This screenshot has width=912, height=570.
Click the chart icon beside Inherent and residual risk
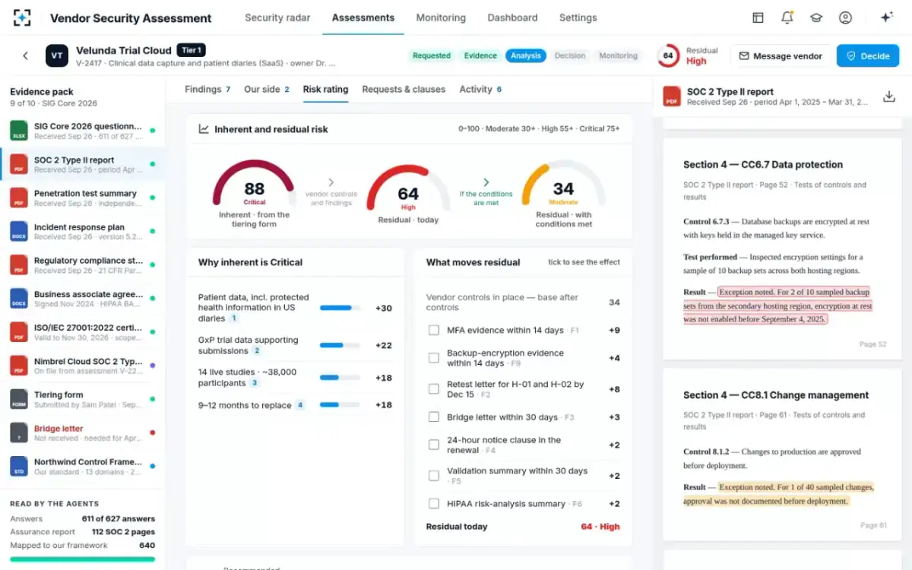[x=204, y=129]
